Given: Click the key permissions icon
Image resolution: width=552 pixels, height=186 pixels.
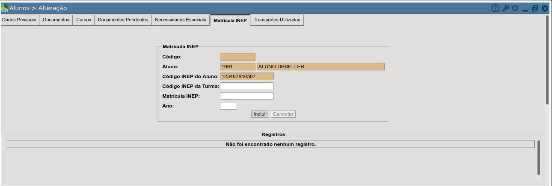Looking at the screenshot, I should (505, 8).
